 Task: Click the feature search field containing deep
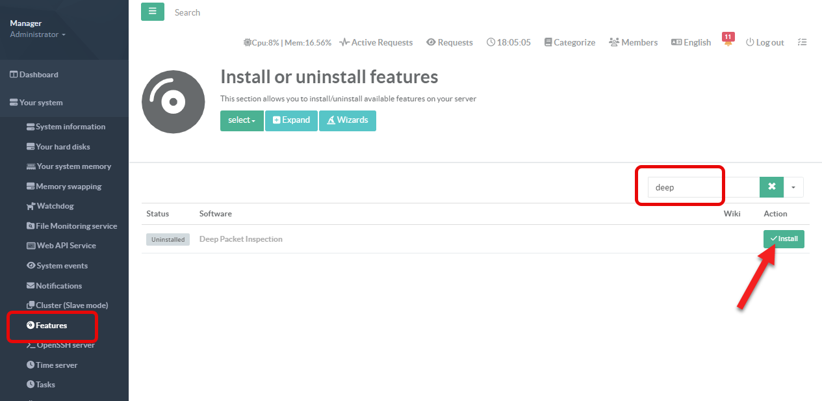(703, 187)
